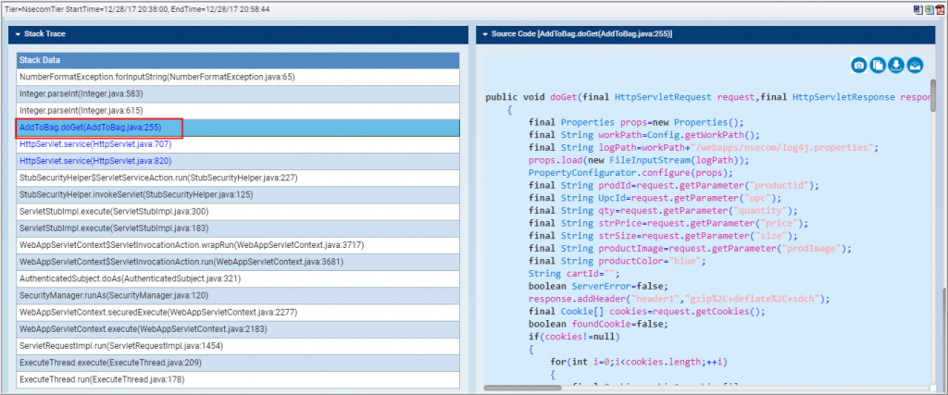Viewport: 948px width, 395px height.
Task: Click the qty getParameter("quantity") line
Action: pos(663,211)
